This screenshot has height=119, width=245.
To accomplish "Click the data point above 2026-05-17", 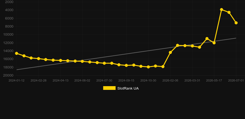I will tap(214, 43).
